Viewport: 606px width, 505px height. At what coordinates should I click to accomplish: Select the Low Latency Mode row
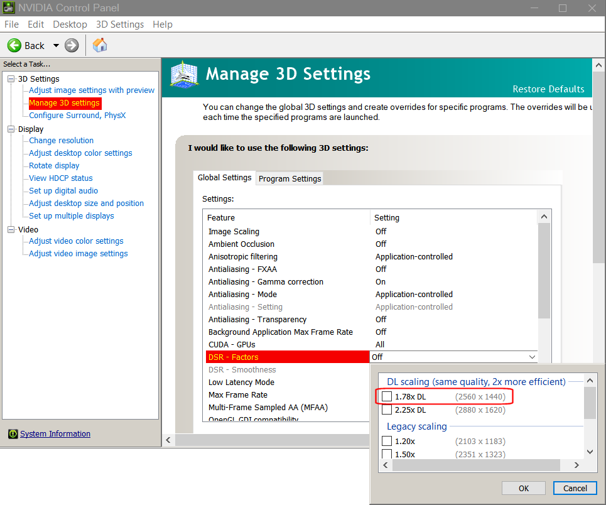[x=241, y=383]
